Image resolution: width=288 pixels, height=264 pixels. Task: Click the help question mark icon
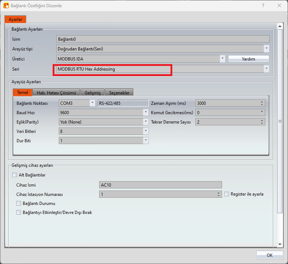263,5
